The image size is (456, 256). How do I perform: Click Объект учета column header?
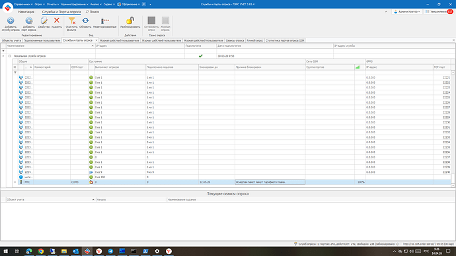[51, 200]
